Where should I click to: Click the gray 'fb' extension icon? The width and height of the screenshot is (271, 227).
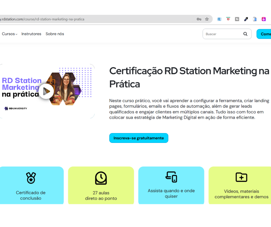coord(237,19)
